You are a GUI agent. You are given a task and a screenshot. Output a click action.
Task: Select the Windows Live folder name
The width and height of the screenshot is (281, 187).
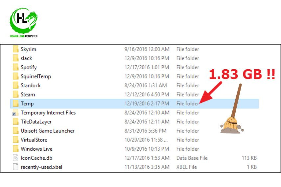(x=36, y=149)
